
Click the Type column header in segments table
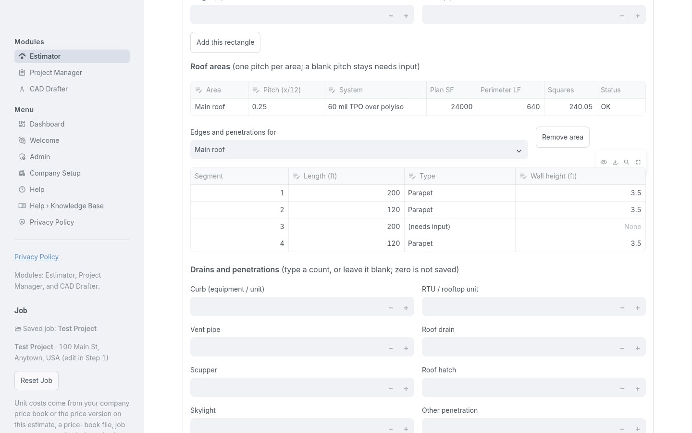459,176
